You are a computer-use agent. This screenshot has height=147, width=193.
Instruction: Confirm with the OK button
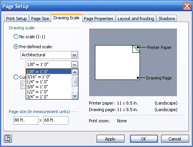click(x=144, y=139)
